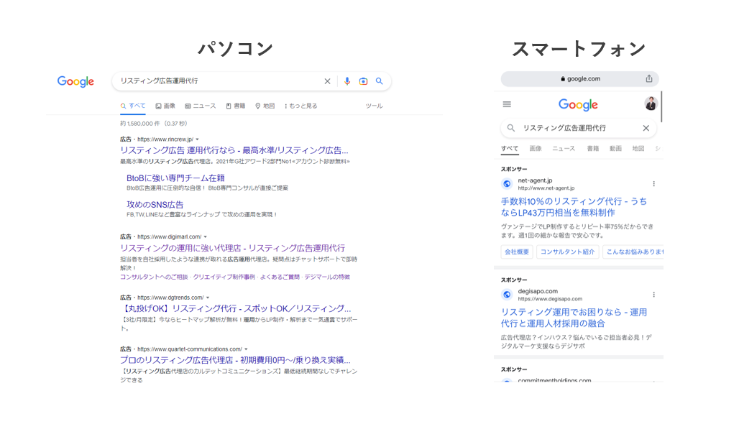The image size is (739, 442).
Task: Switch to the 書籍 tab on smartphone
Action: [593, 149]
